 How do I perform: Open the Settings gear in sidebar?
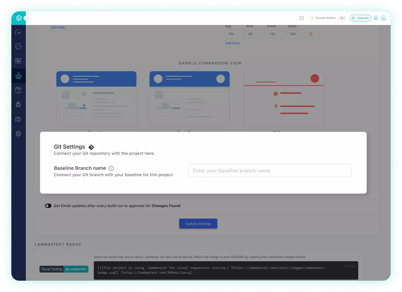pyautogui.click(x=18, y=134)
